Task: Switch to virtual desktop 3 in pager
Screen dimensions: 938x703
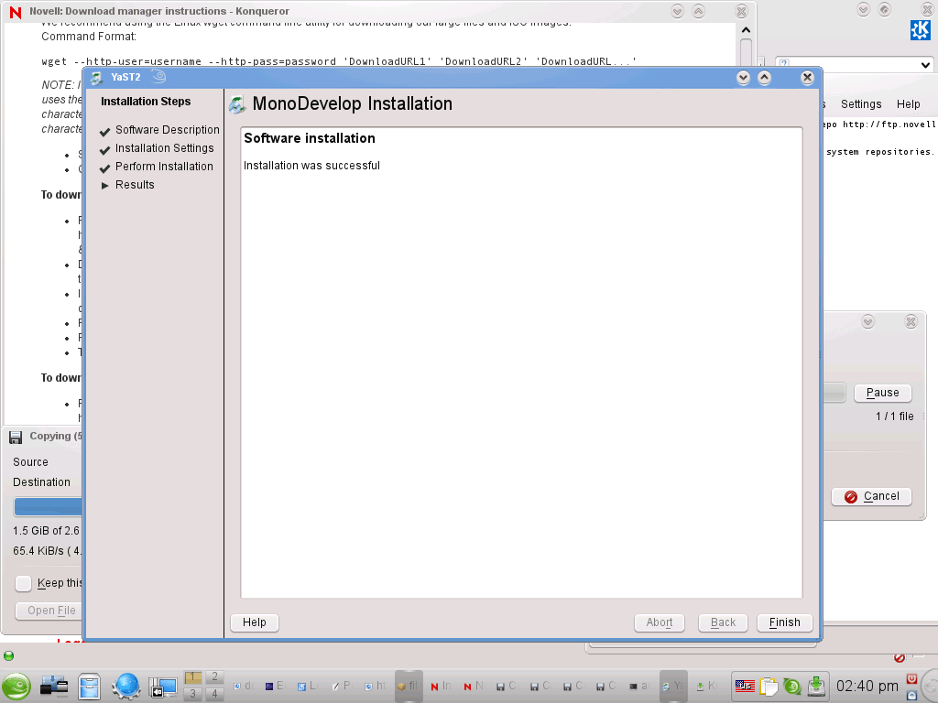Action: point(192,694)
